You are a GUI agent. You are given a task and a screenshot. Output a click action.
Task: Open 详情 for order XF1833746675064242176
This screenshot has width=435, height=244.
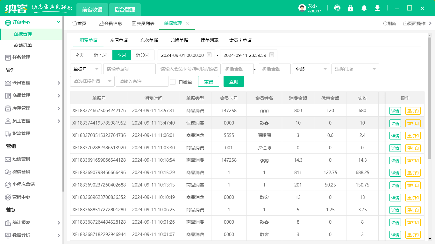(x=395, y=111)
